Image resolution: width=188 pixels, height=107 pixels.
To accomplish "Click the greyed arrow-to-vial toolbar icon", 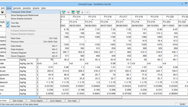I will 68,12.
